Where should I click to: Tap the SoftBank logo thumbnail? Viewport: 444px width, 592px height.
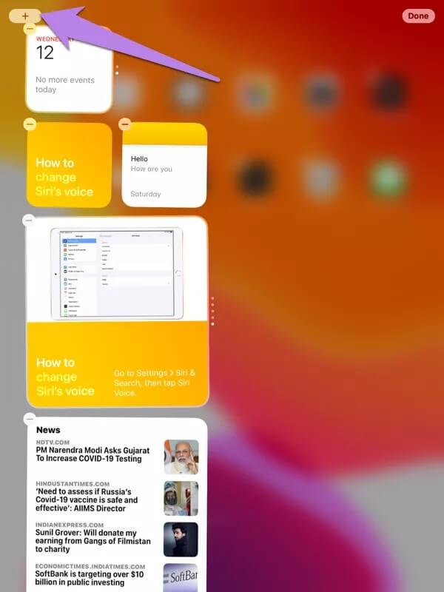click(181, 578)
